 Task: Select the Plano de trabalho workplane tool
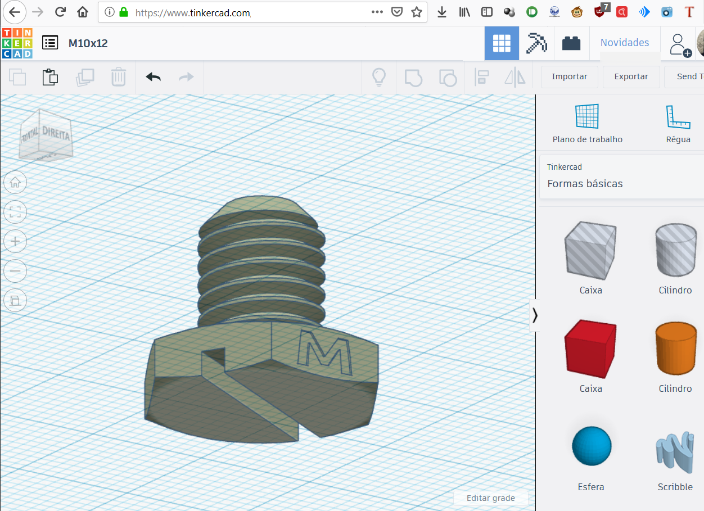coord(588,124)
